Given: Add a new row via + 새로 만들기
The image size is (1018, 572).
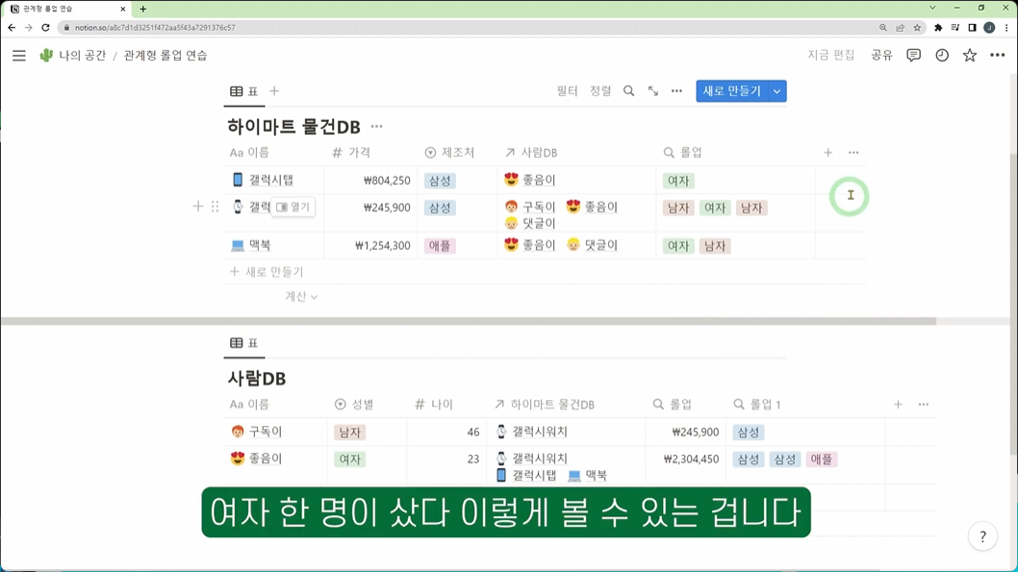Looking at the screenshot, I should point(267,272).
